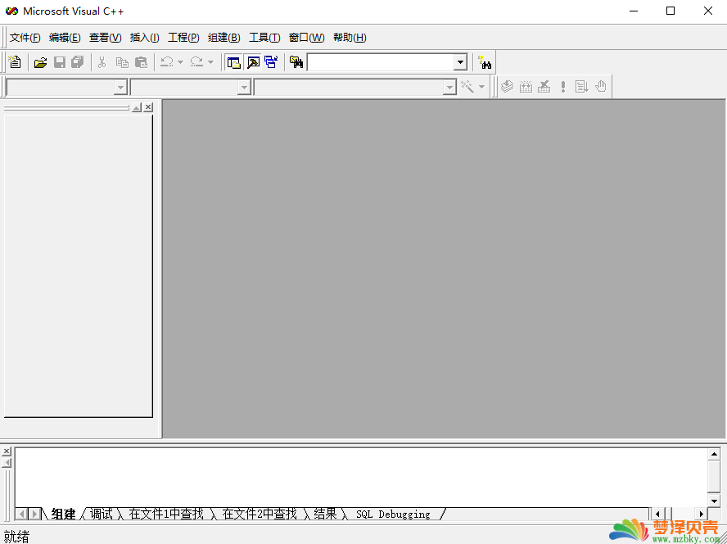Click the Stop Build icon
The height and width of the screenshot is (544, 727).
pyautogui.click(x=544, y=86)
